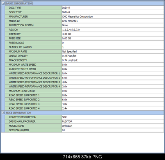The height and width of the screenshot is (160, 165).
Task: Click the SESSION NUMBER label
Action: [19, 130]
